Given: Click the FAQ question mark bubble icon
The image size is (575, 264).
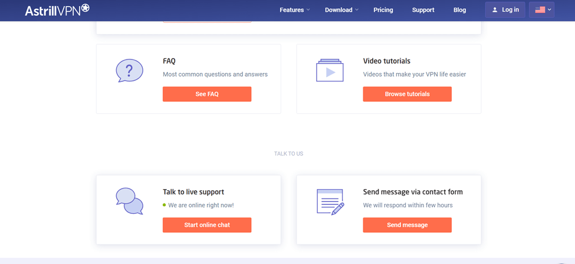Looking at the screenshot, I should (x=129, y=71).
